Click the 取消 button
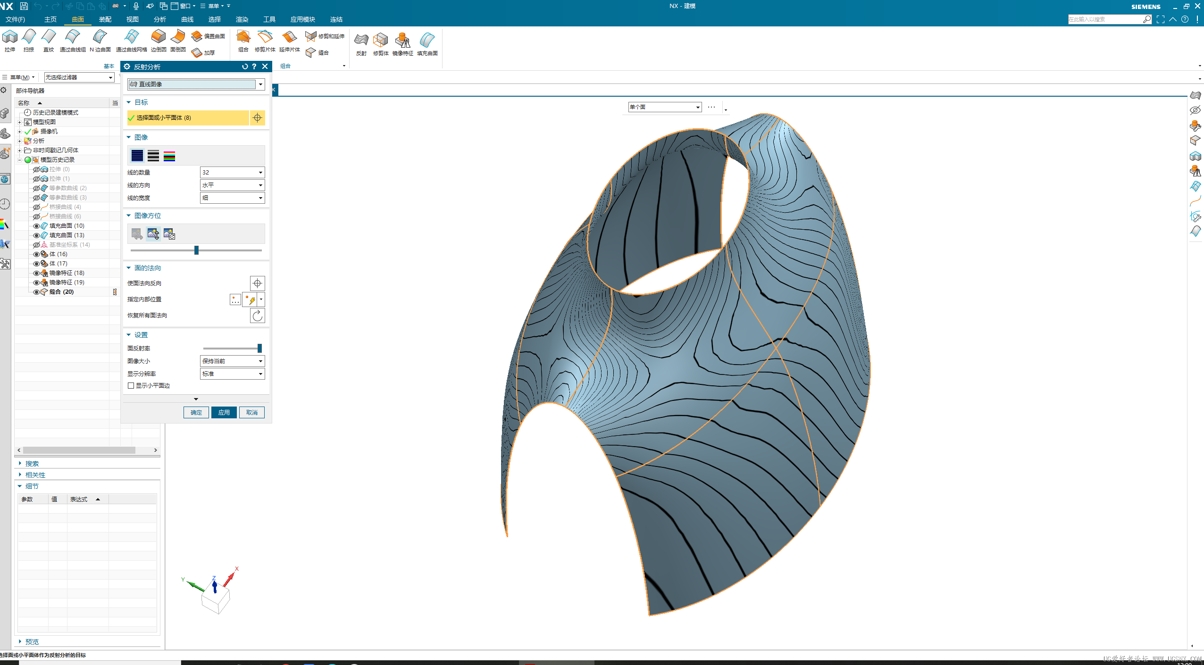 coord(252,412)
